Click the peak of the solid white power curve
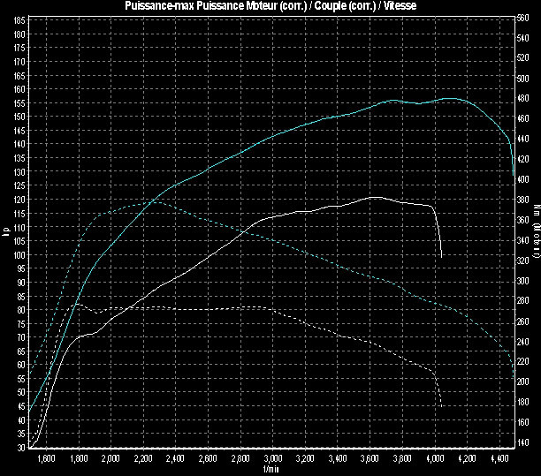The image size is (541, 476). click(x=375, y=197)
